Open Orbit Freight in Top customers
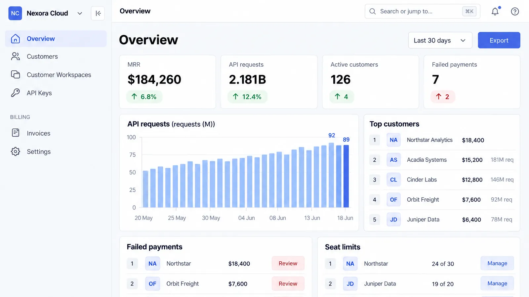 (x=442, y=200)
